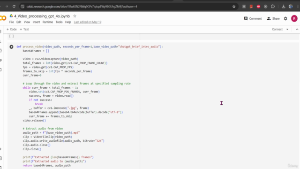Collapse the header with the chevron

pos(297,29)
